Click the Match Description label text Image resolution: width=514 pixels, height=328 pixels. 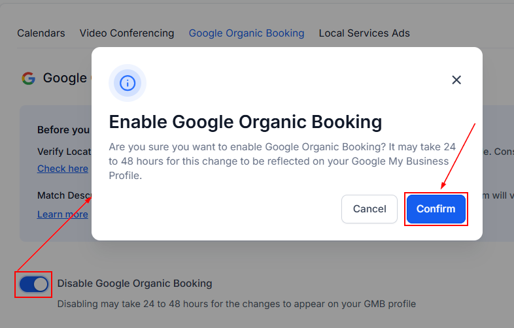click(63, 195)
